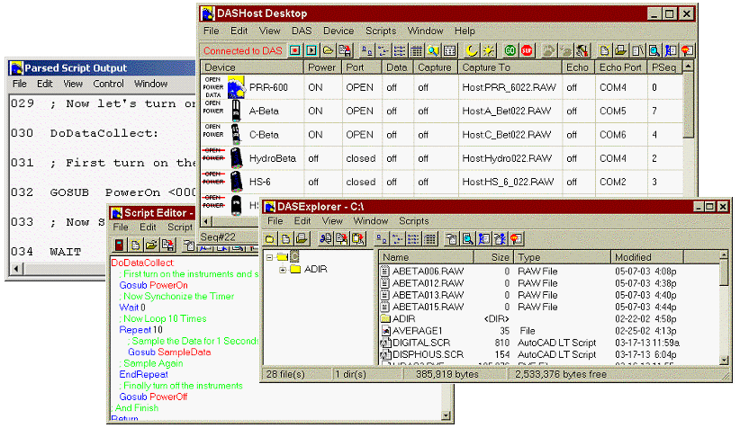The height and width of the screenshot is (437, 740).
Task: Open the DAS menu in DASHost Desktop
Action: tap(302, 31)
